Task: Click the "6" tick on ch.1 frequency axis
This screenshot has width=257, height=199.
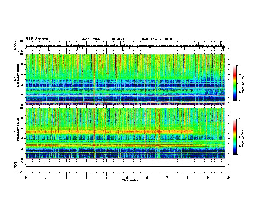Action: pyautogui.click(x=22, y=75)
